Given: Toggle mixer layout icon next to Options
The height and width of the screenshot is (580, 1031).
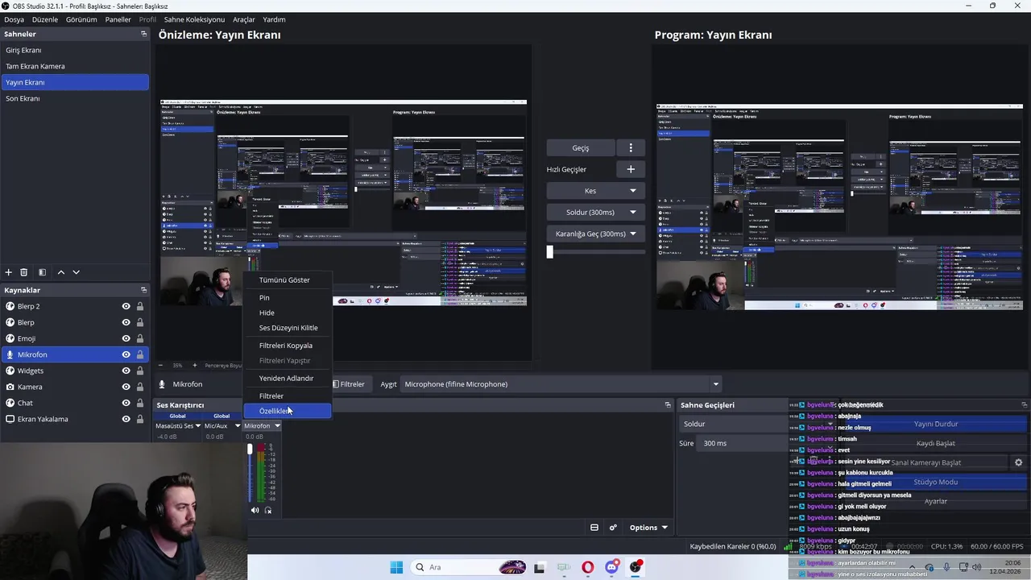Looking at the screenshot, I should coord(594,528).
